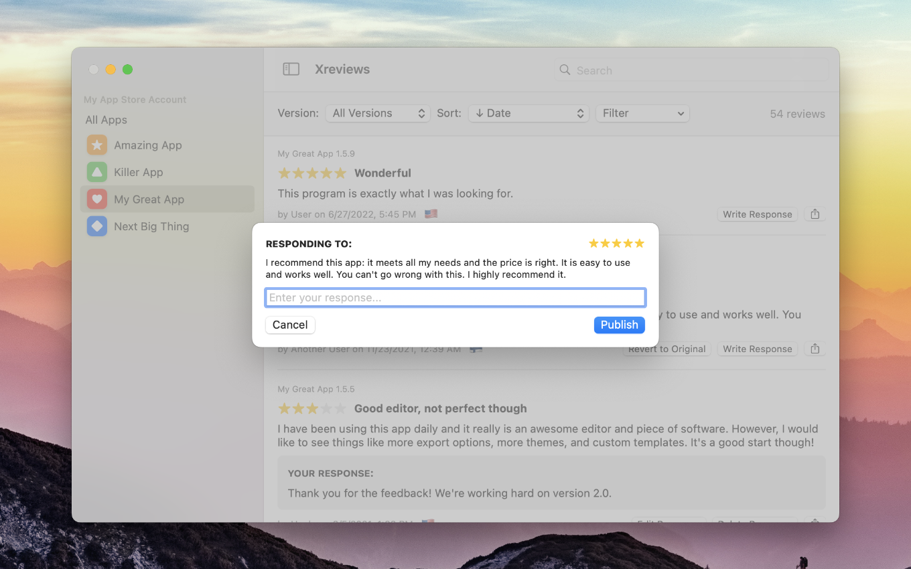Click the 54 reviews count label
Viewport: 911px width, 569px height.
(x=797, y=114)
